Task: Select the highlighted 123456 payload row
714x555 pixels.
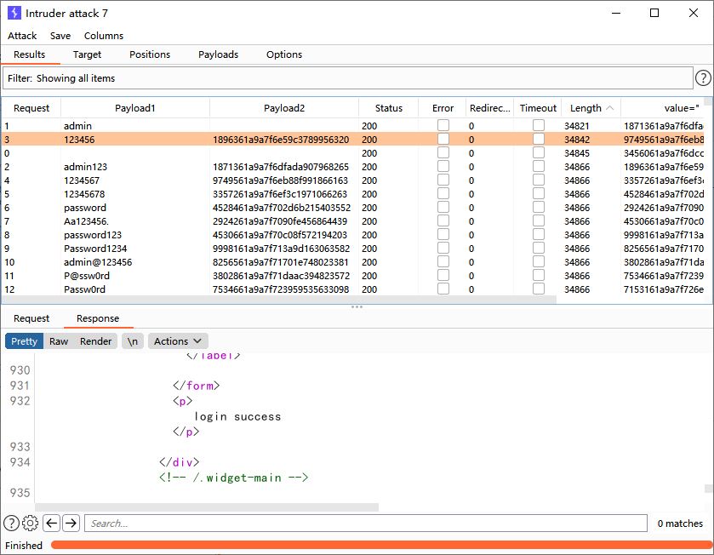Action: pyautogui.click(x=353, y=140)
